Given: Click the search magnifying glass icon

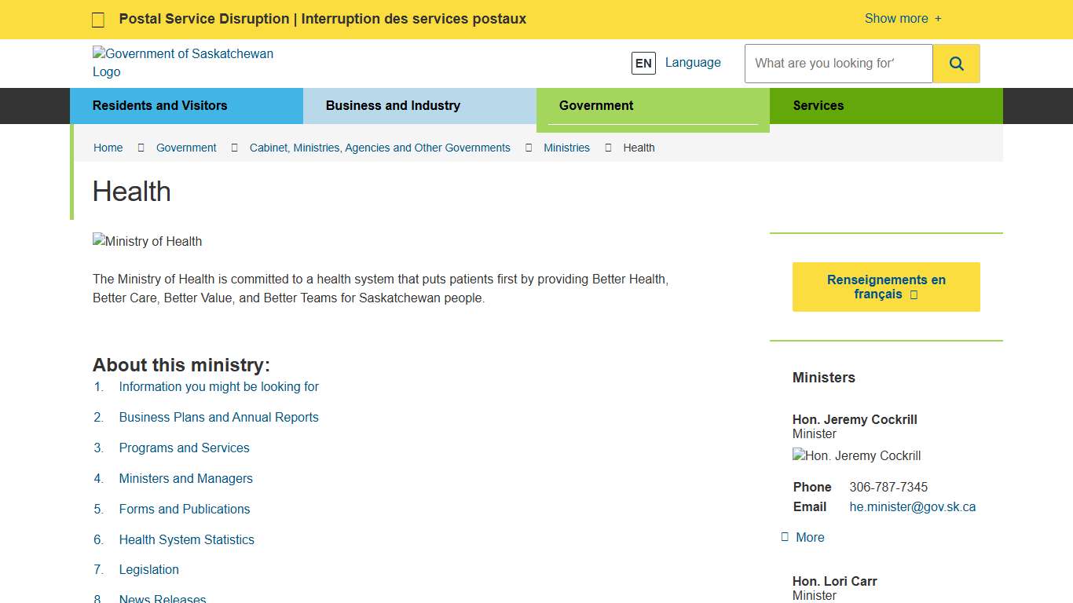Looking at the screenshot, I should (x=956, y=63).
